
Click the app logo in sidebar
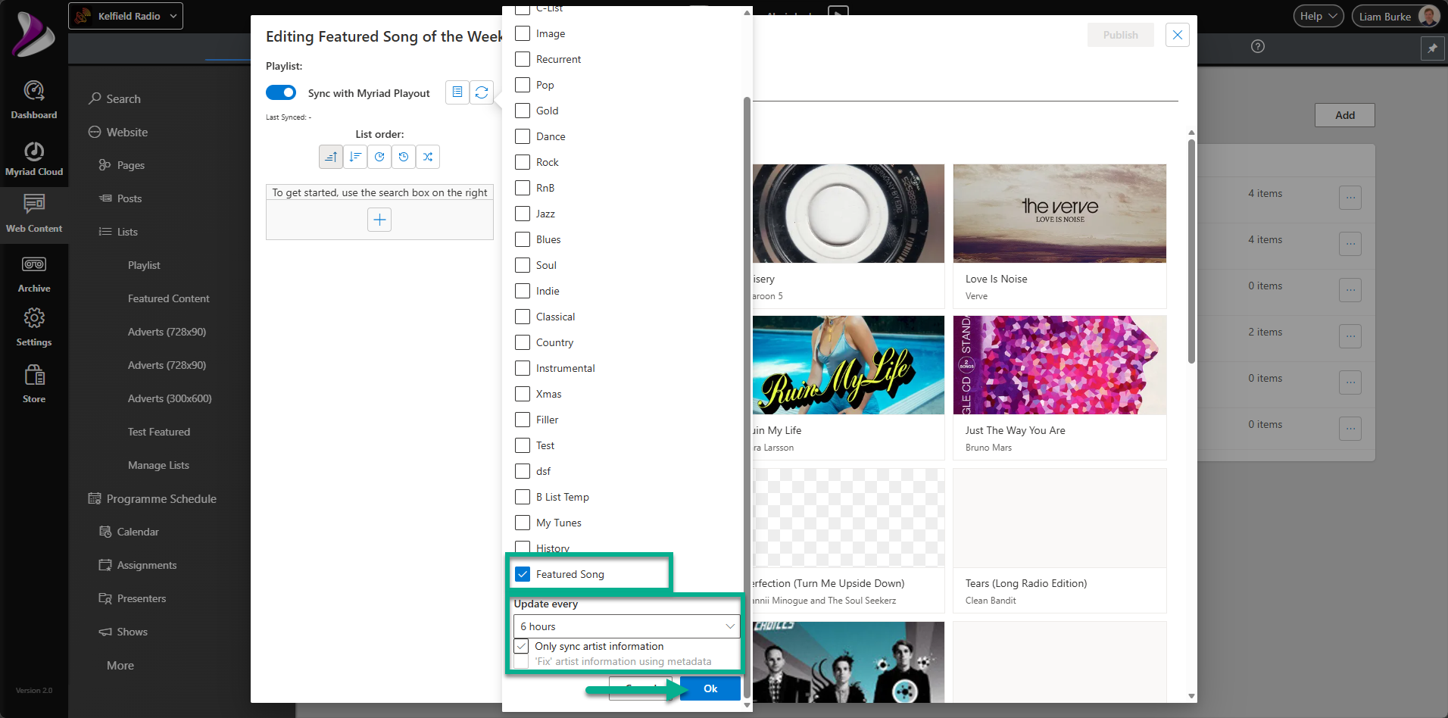pyautogui.click(x=33, y=34)
